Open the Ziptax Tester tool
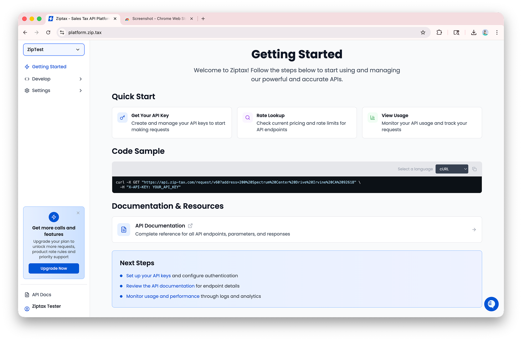 [46, 306]
